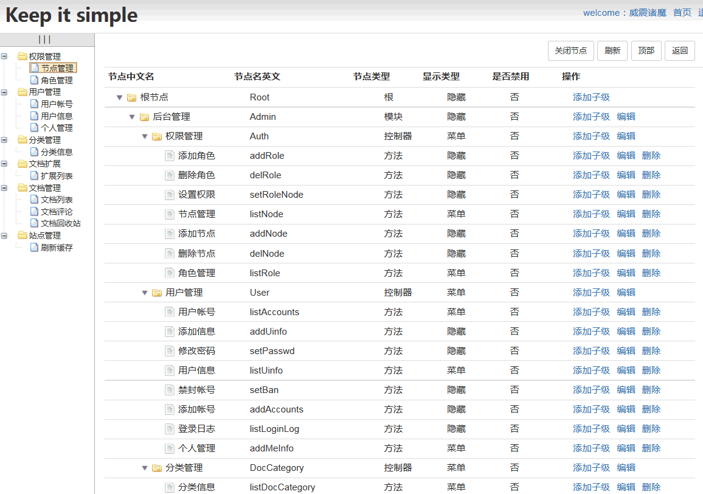Collapse the 用户管理 User row triangle
Viewport: 703px width, 494px height.
coord(145,293)
